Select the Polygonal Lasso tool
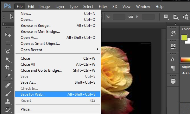The width and height of the screenshot is (190, 114). (x=8, y=51)
